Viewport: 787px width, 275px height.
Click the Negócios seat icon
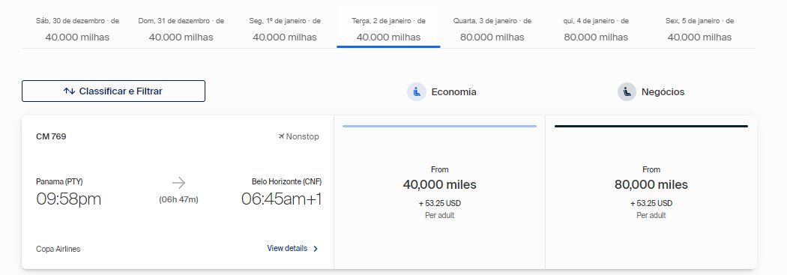627,92
